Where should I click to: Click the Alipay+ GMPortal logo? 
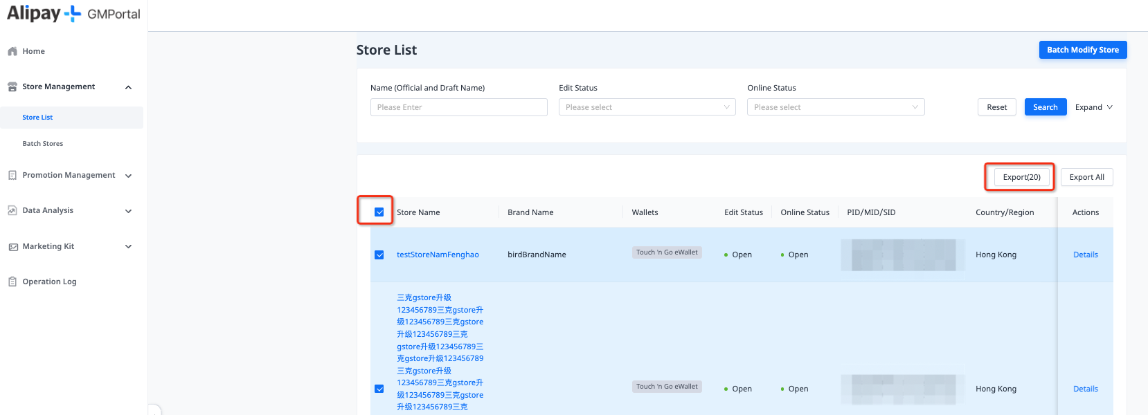click(x=73, y=14)
